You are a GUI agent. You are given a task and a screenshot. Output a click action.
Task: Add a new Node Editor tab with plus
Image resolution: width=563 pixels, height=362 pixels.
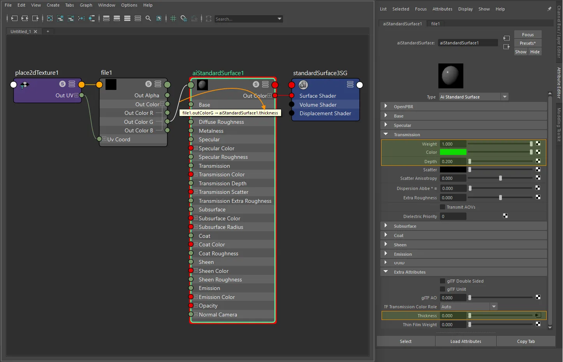click(x=48, y=32)
